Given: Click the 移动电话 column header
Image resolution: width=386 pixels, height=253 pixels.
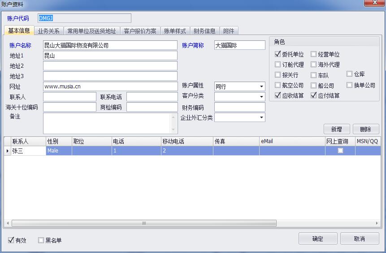Looking at the screenshot, I should [187, 141].
